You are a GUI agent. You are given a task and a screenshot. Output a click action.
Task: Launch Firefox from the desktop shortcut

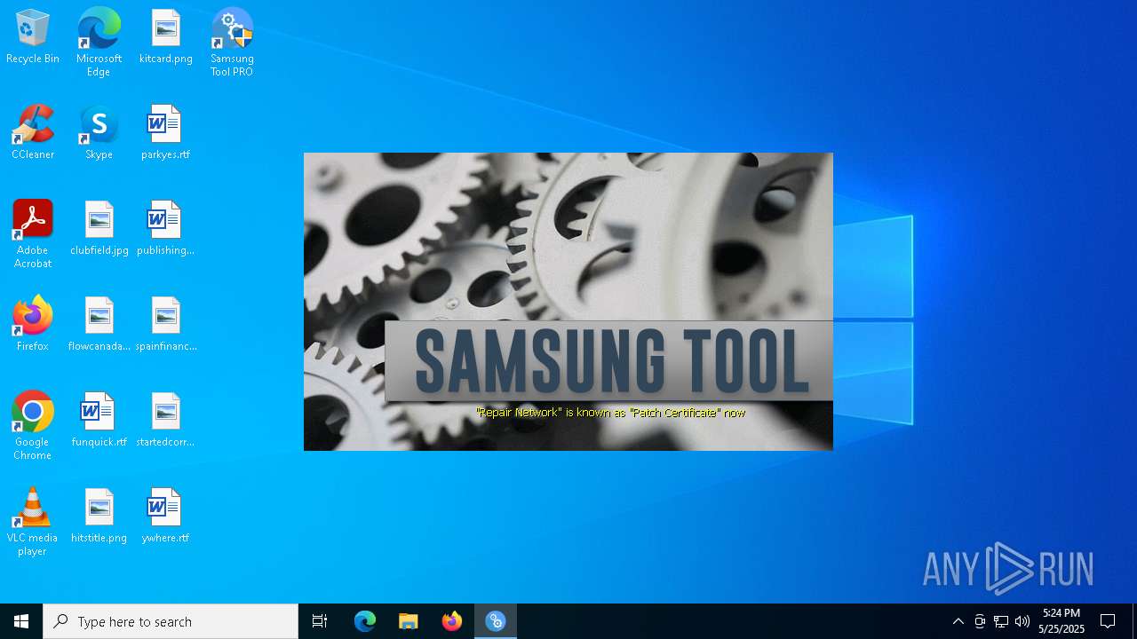[x=33, y=325]
